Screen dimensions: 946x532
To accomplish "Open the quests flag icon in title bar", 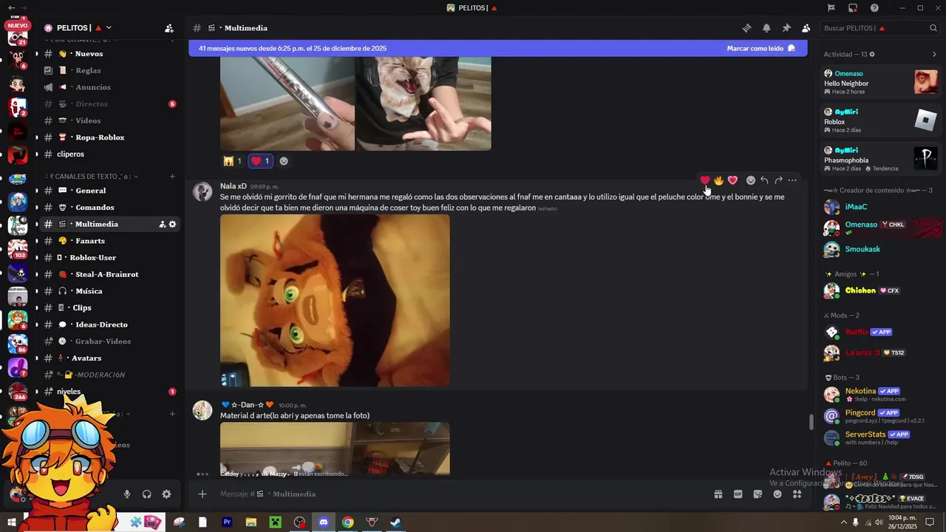I will click(x=831, y=8).
